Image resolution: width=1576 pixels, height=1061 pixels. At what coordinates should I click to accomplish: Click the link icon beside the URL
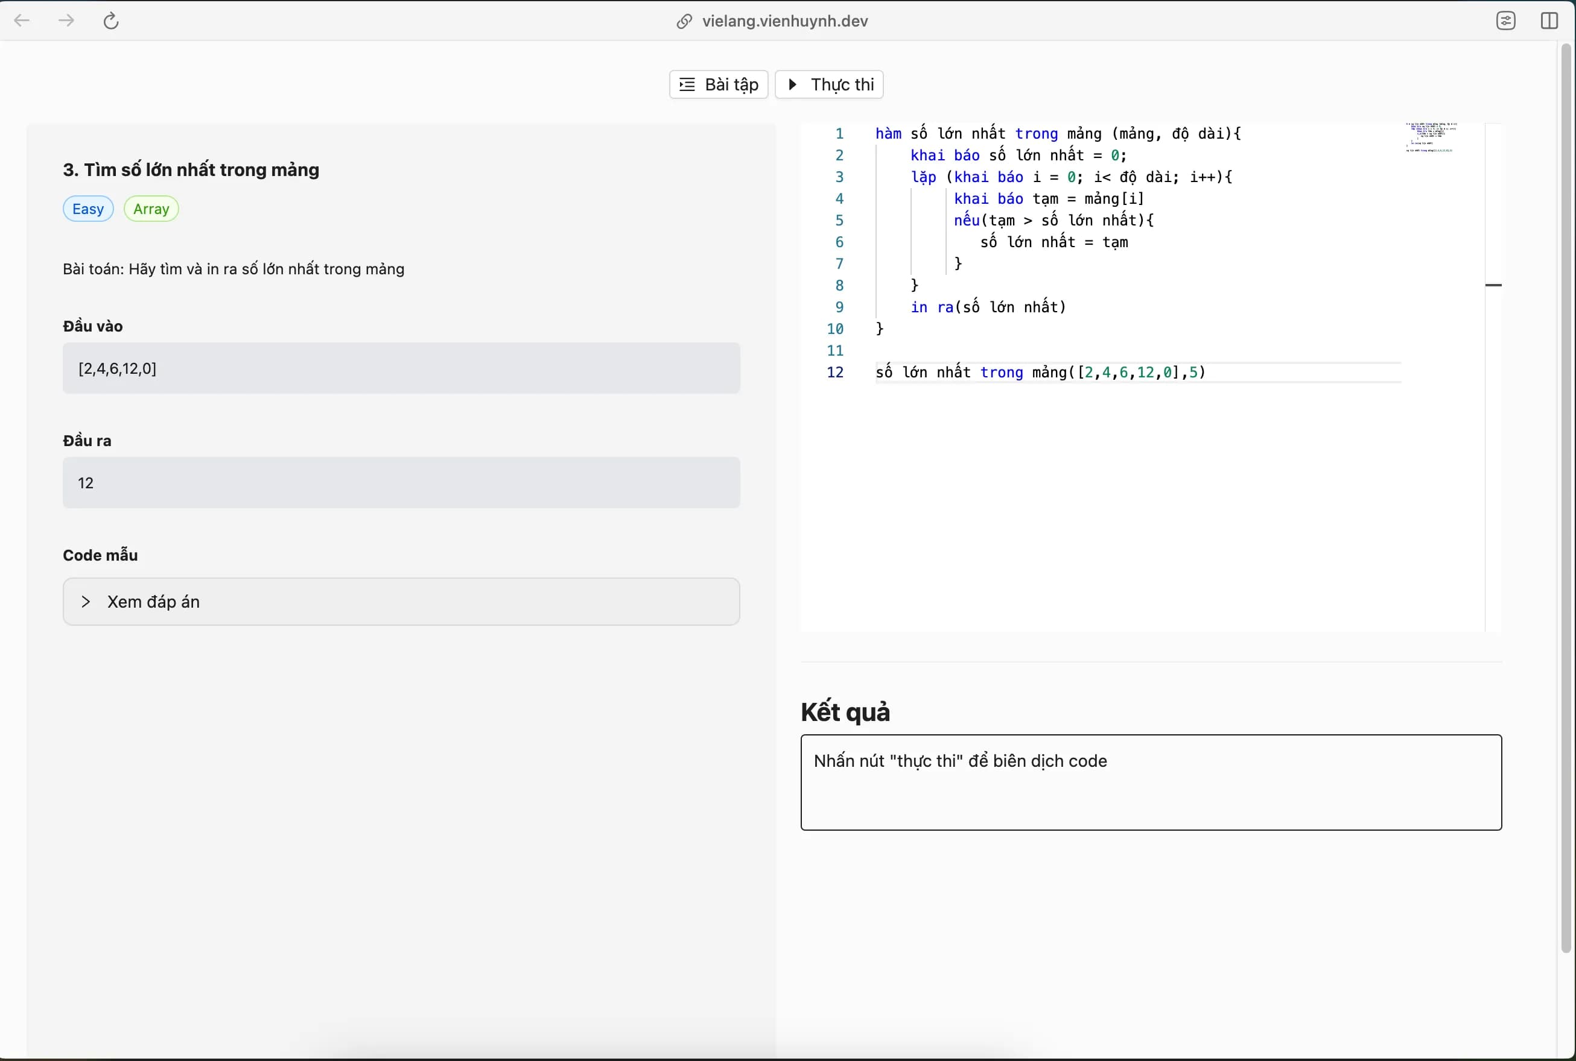point(684,22)
